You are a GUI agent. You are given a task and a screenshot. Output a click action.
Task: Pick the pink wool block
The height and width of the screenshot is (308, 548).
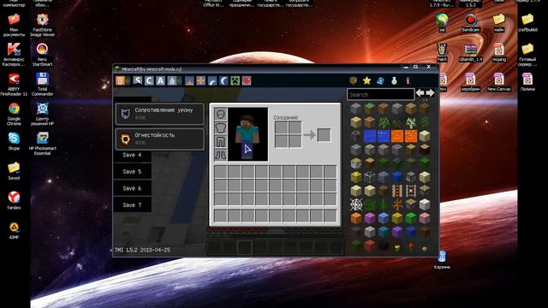coord(425,218)
